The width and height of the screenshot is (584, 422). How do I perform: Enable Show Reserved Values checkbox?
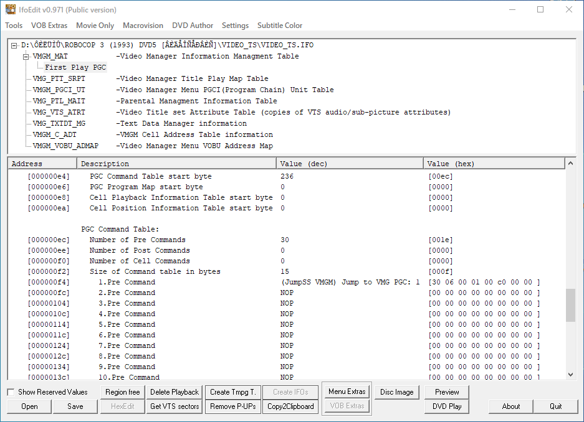pyautogui.click(x=11, y=392)
